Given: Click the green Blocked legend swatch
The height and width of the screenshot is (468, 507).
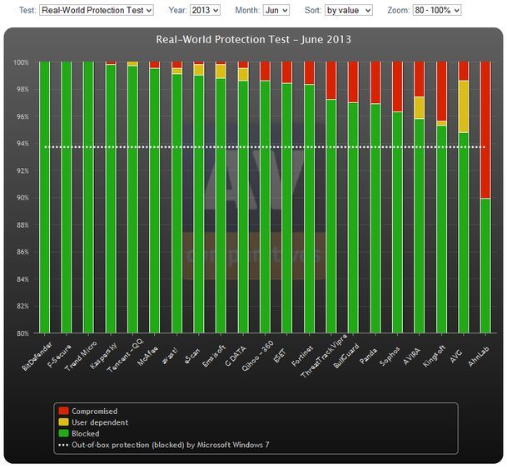Looking at the screenshot, I should 63,433.
